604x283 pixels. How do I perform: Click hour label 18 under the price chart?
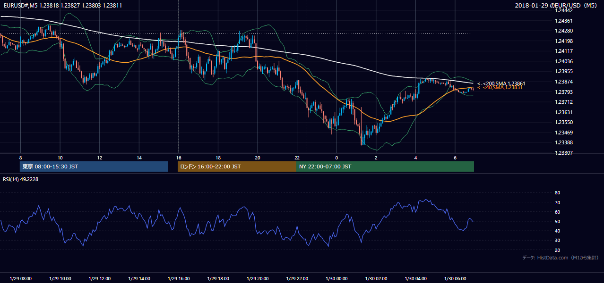(x=218, y=158)
